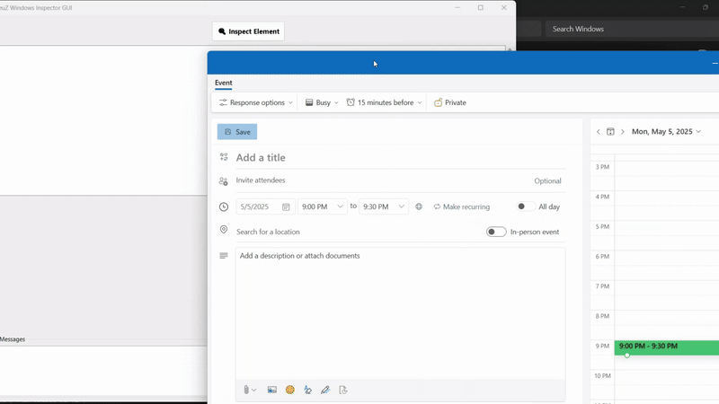
Task: Click the Save button
Action: 237,132
